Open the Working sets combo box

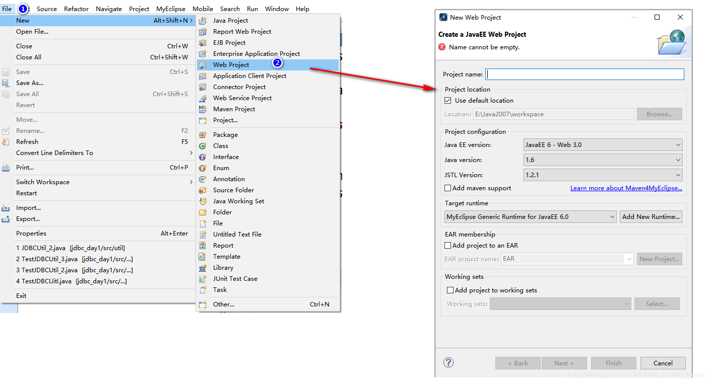click(x=560, y=304)
